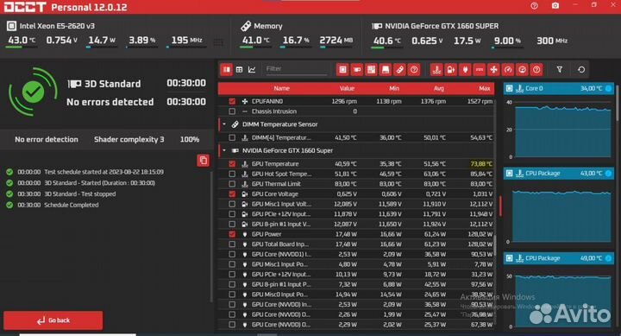Image resolution: width=621 pixels, height=336 pixels.
Task: Sort table by the Avg column
Action: tap(438, 88)
